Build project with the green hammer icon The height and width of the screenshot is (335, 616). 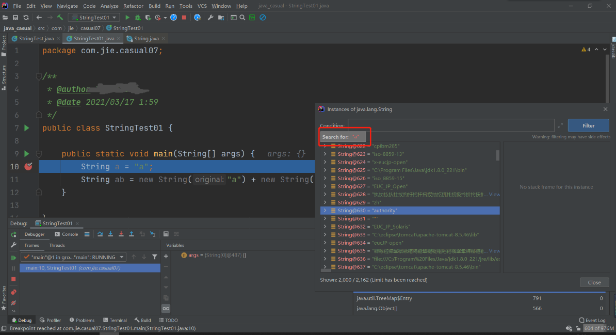[60, 18]
